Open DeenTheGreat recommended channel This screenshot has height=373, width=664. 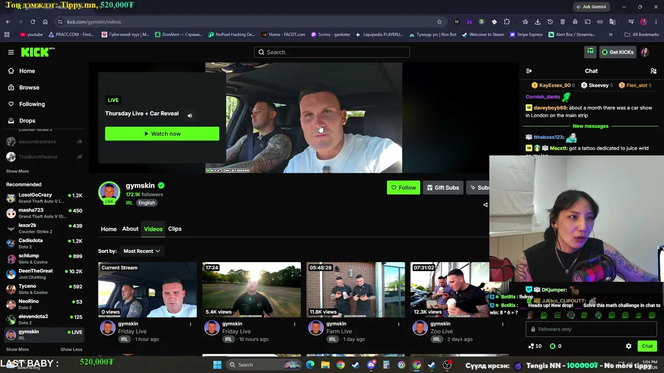(x=44, y=274)
